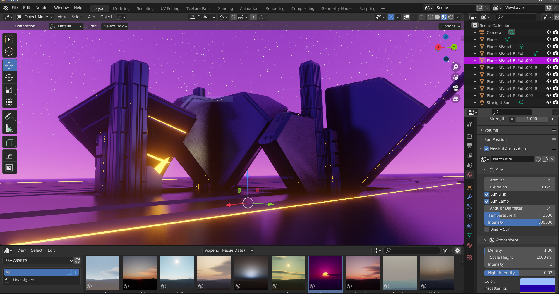The height and width of the screenshot is (294, 559).
Task: Click the viewport zoom magnifier icon
Action: coord(456,67)
